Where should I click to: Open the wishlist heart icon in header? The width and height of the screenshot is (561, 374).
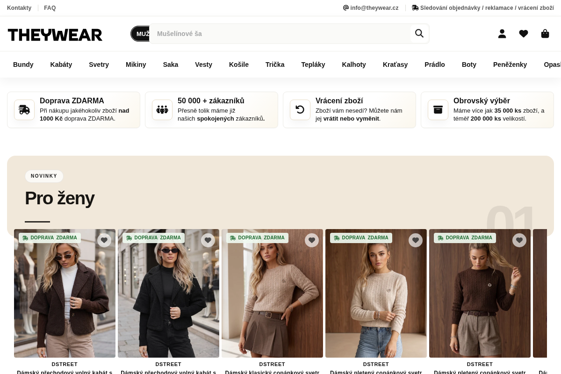pos(524,34)
